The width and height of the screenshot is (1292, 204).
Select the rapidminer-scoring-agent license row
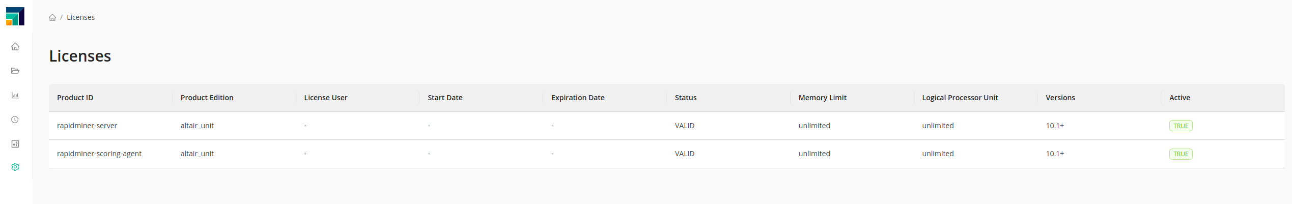click(x=99, y=154)
